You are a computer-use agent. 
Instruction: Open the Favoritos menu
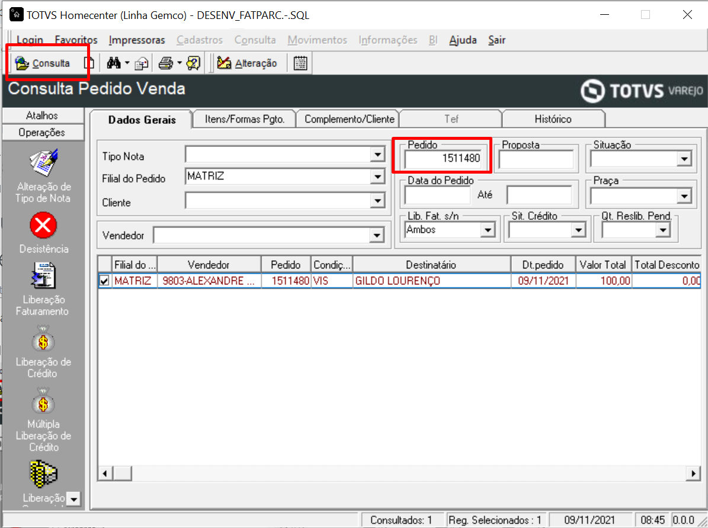76,40
